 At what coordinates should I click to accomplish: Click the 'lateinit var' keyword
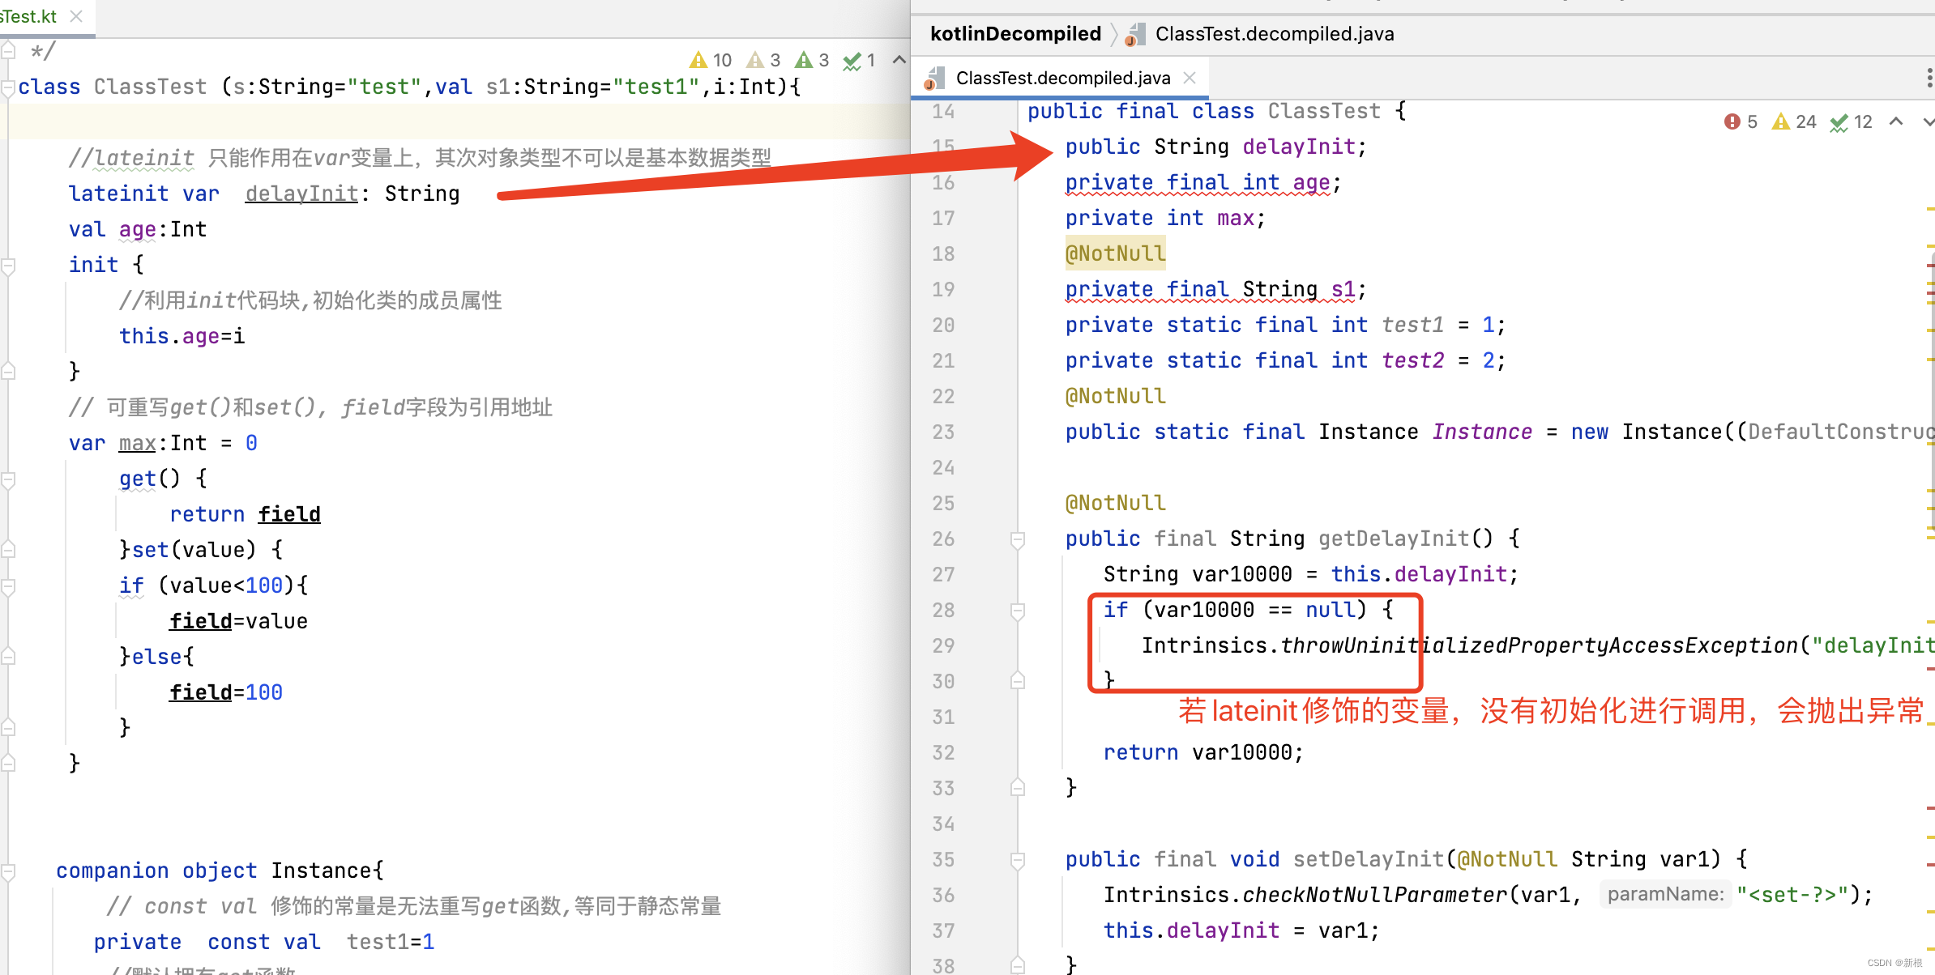144,194
